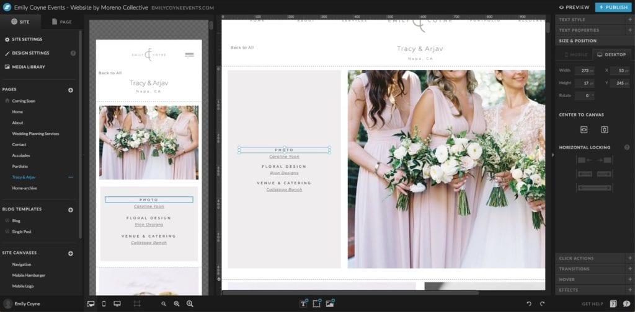The image size is (635, 312).
Task: Click the Showit logo icon
Action: pos(6,7)
